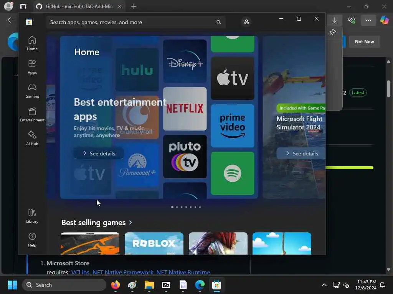This screenshot has width=393, height=294.
Task: Select the Pluto TV tile
Action: tap(185, 157)
